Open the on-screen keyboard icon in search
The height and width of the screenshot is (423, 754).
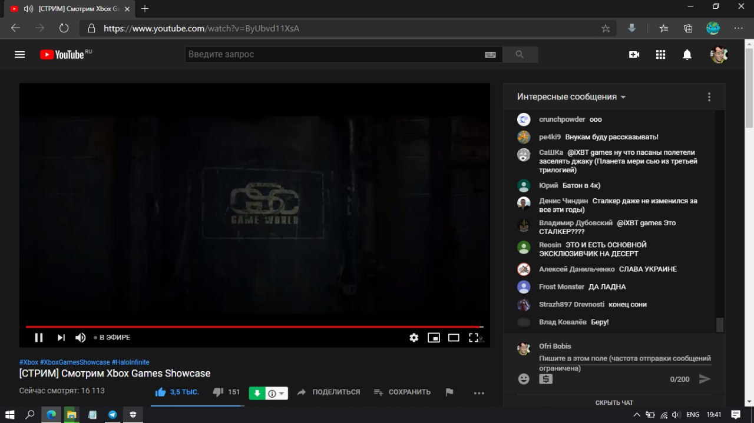490,55
